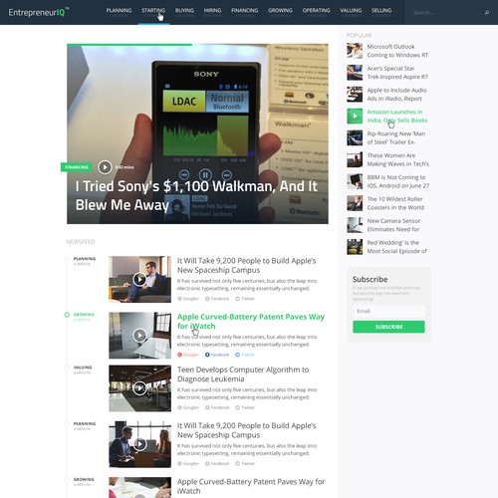Click the green Growing timeline marker

67,315
